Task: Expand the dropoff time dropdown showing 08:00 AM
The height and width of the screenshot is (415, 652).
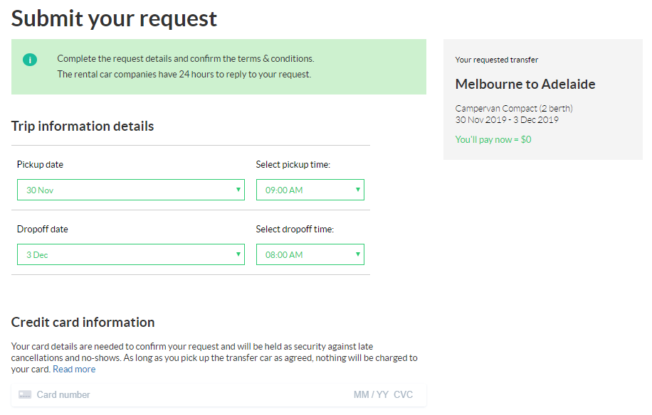Action: (310, 254)
